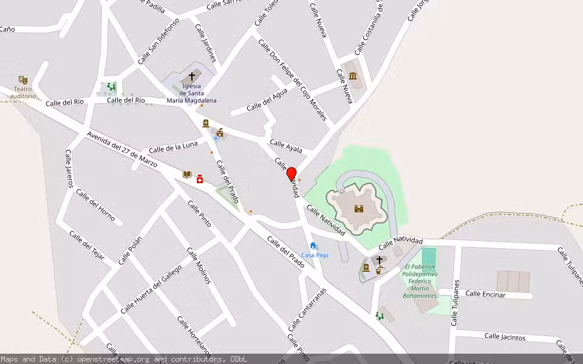Click the monument icon with flag near Calle de la Luna
The width and height of the screenshot is (583, 364).
coord(220,132)
